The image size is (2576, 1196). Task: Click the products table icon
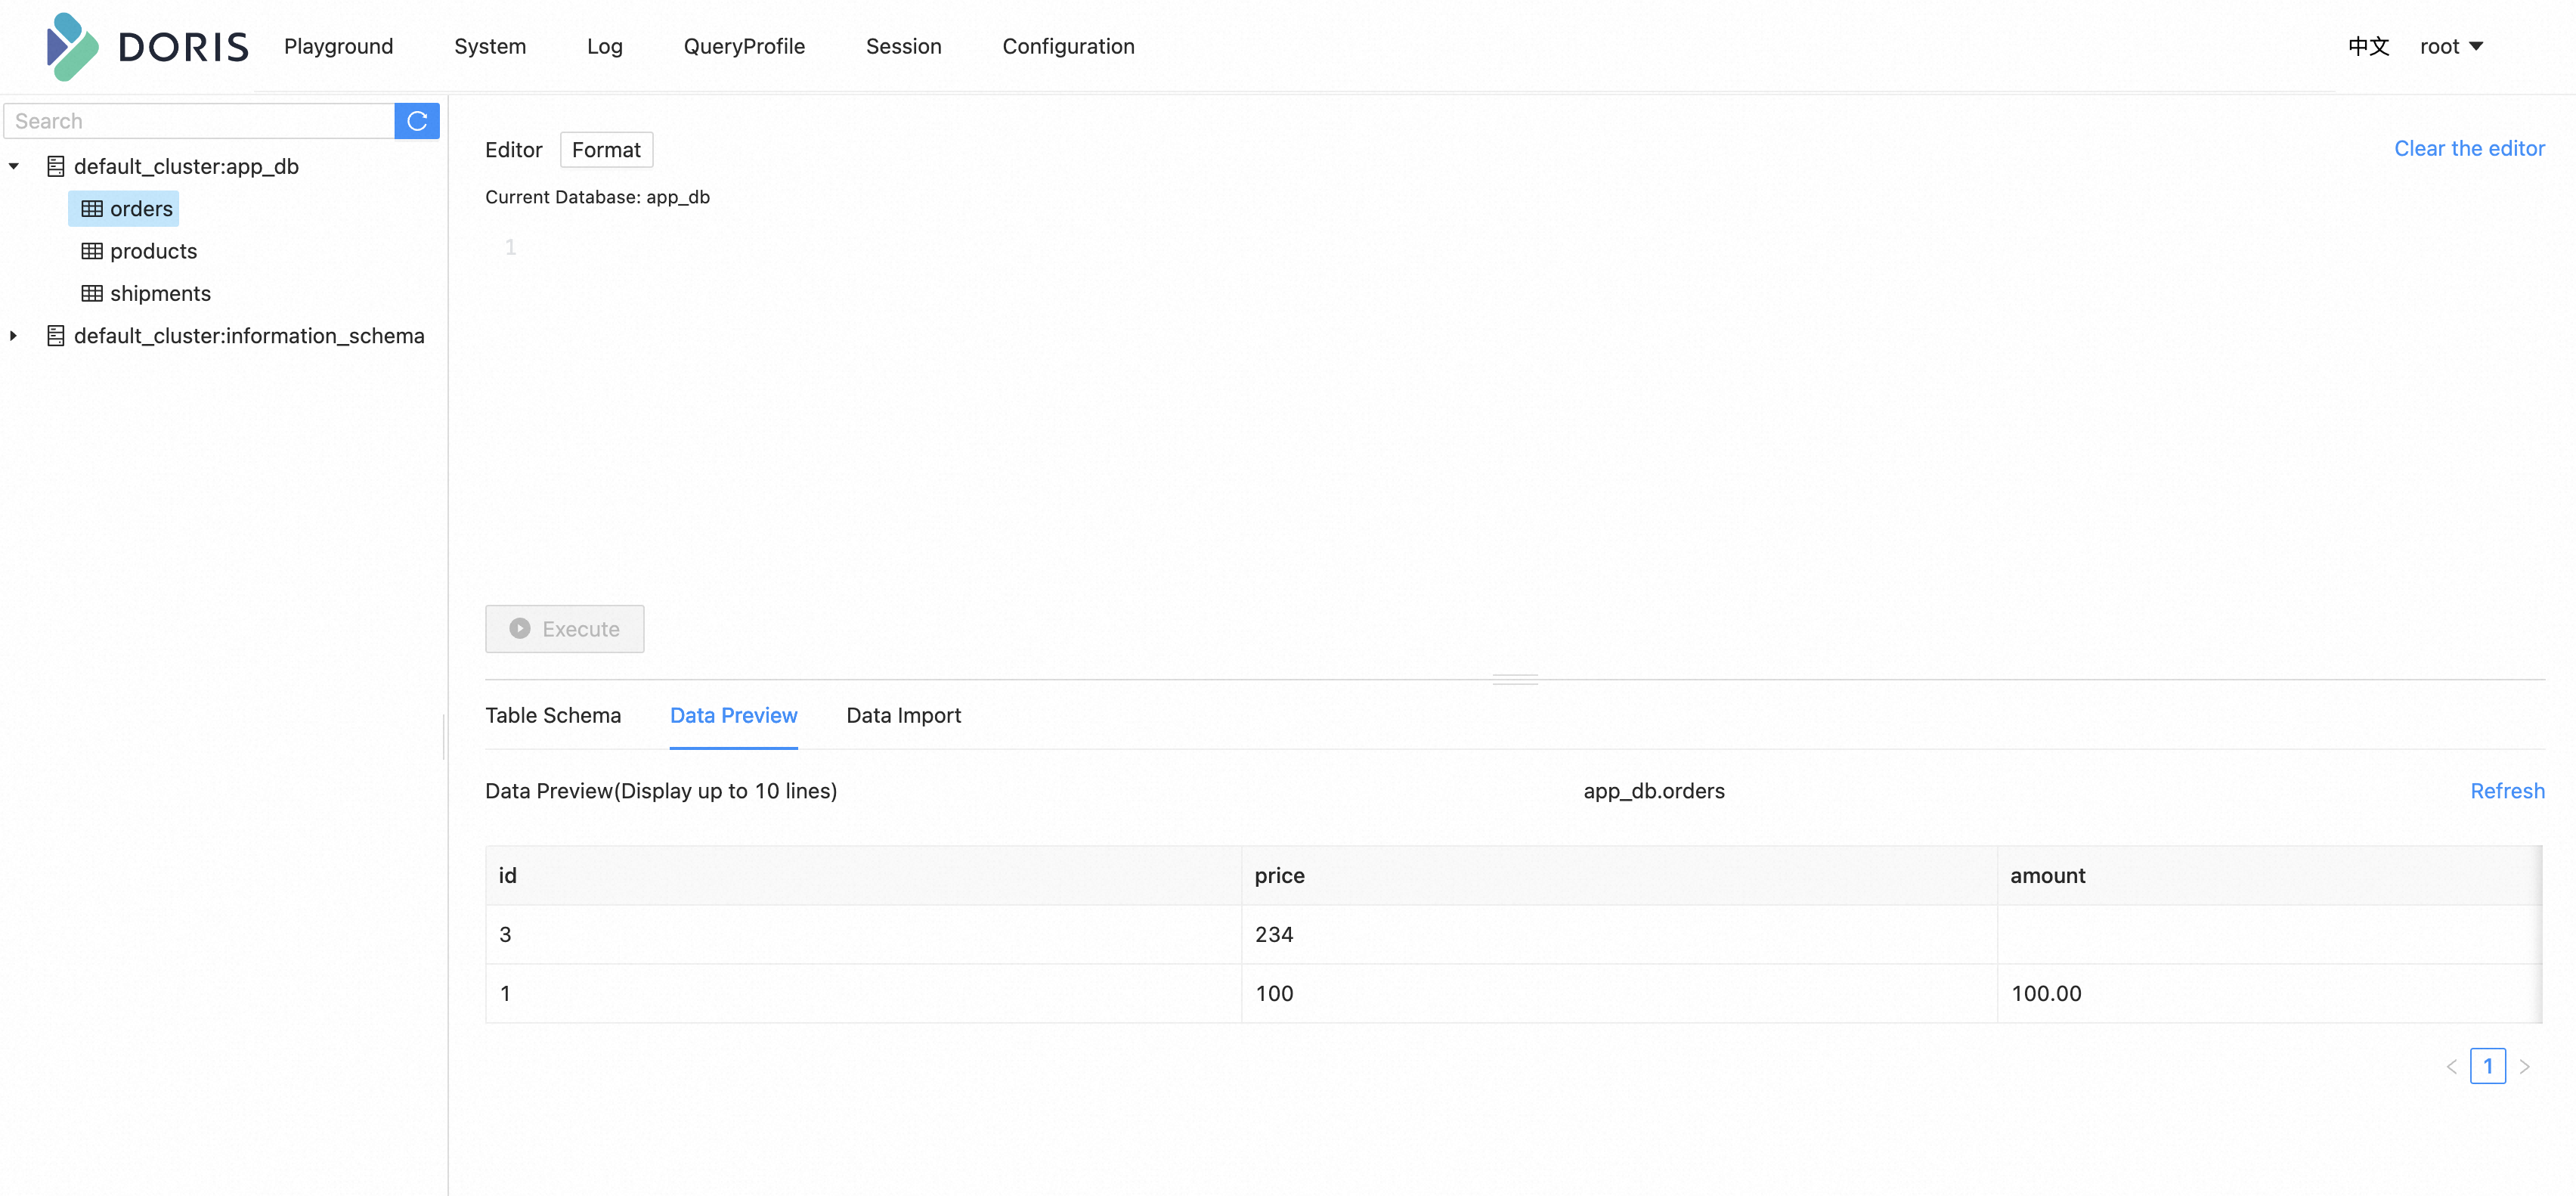92,251
